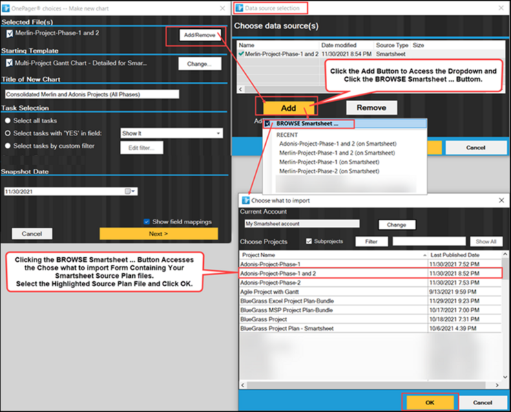Click the OnePager icon in the choices window title
This screenshot has height=412, width=511.
6,8
